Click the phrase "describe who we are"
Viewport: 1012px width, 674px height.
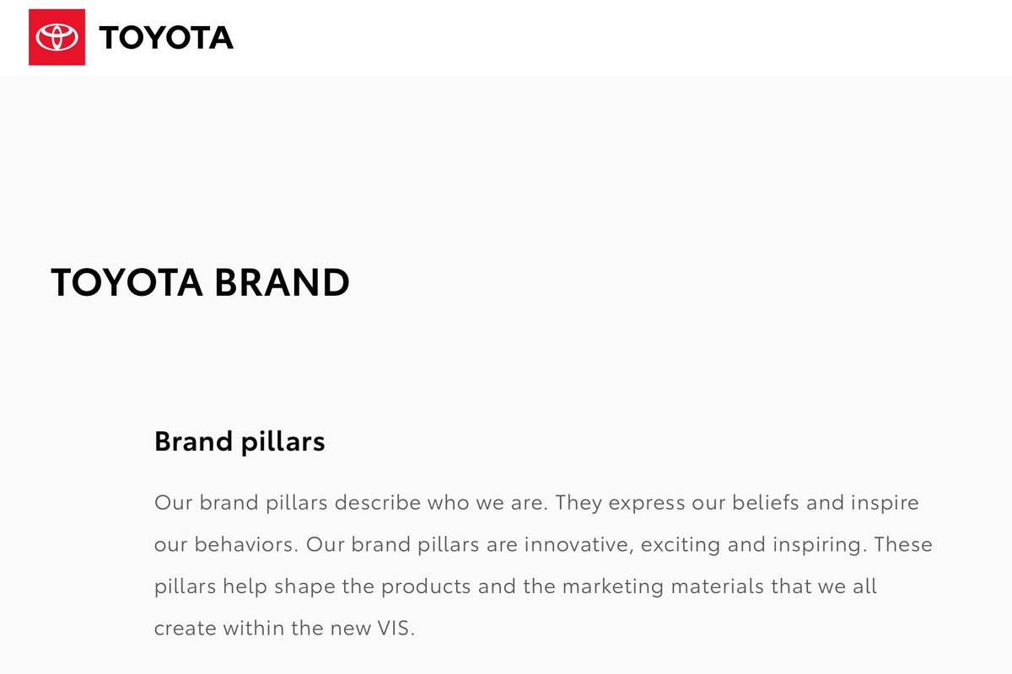[442, 503]
